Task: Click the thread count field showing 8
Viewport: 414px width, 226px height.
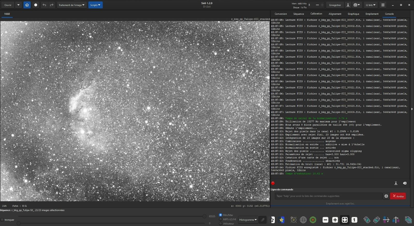Action: tap(311, 5)
